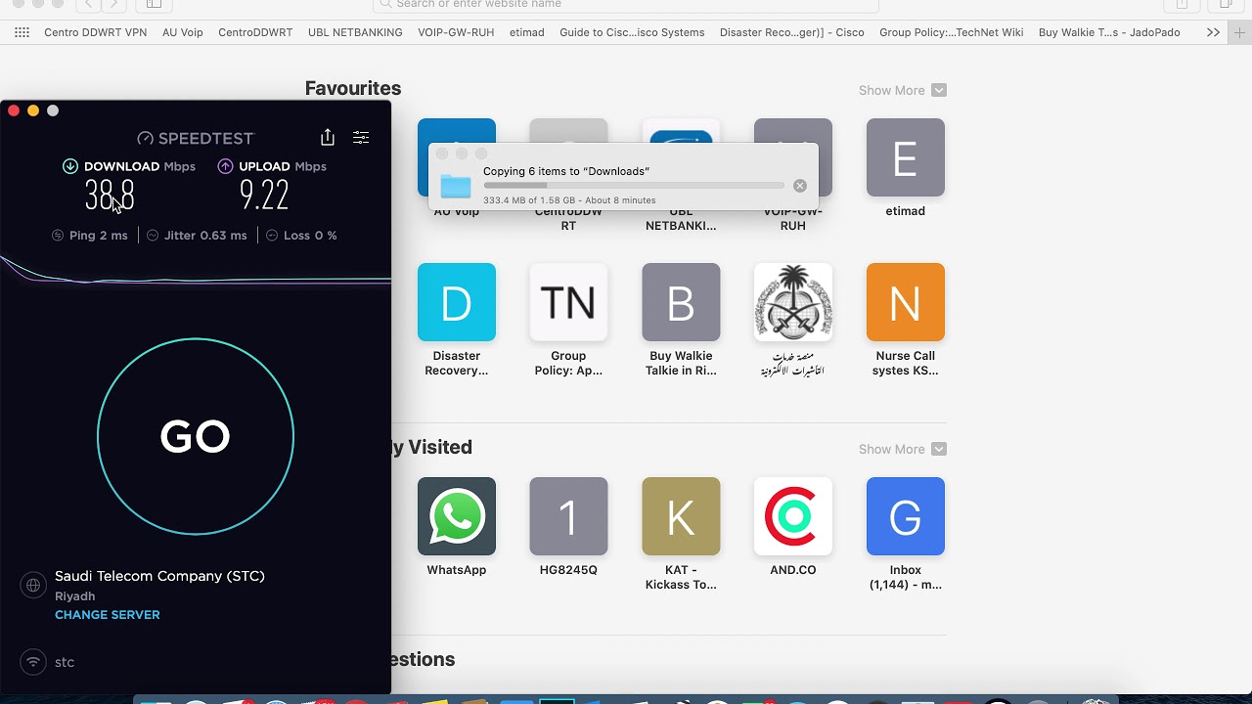Open the Disaster Recovery favourite tile
The image size is (1252, 704).
coord(457,302)
